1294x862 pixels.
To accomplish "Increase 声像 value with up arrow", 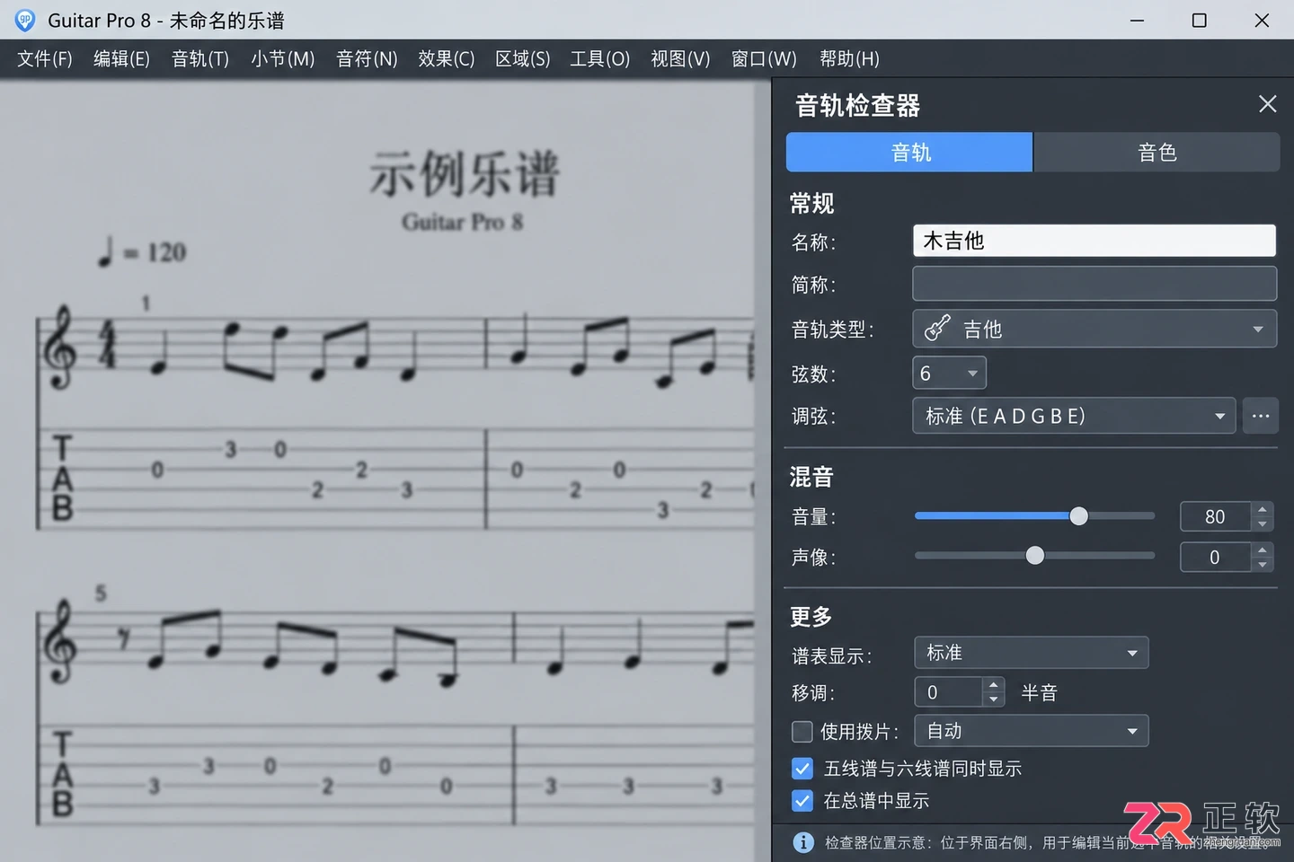I will [1263, 550].
